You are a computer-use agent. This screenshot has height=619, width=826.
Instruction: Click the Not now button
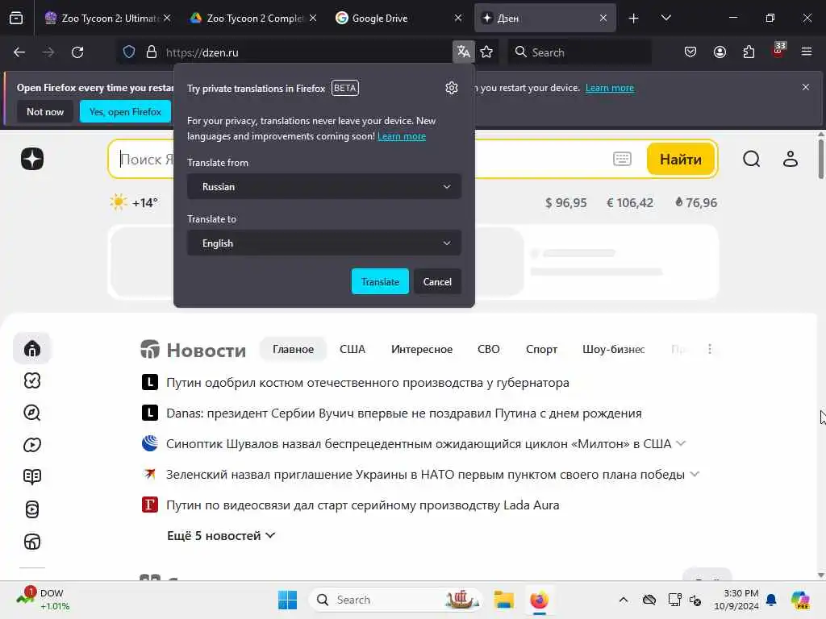45,111
